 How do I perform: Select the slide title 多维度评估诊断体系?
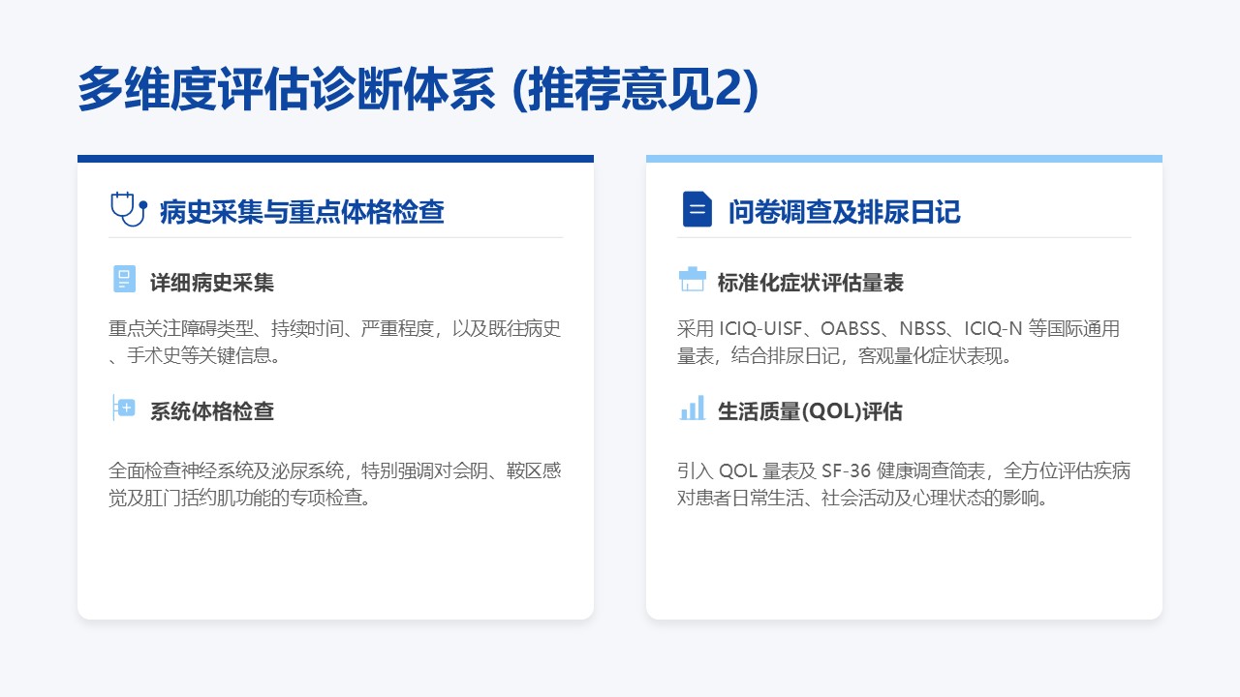tap(417, 90)
